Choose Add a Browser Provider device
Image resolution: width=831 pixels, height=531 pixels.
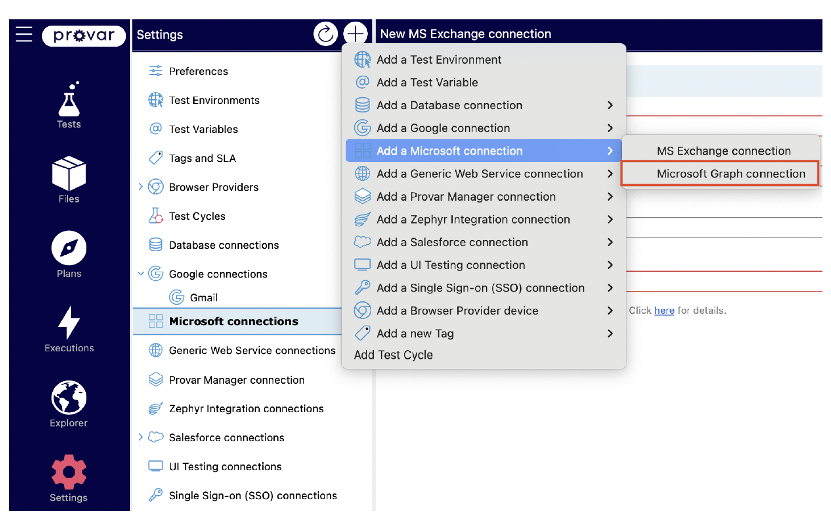(484, 310)
